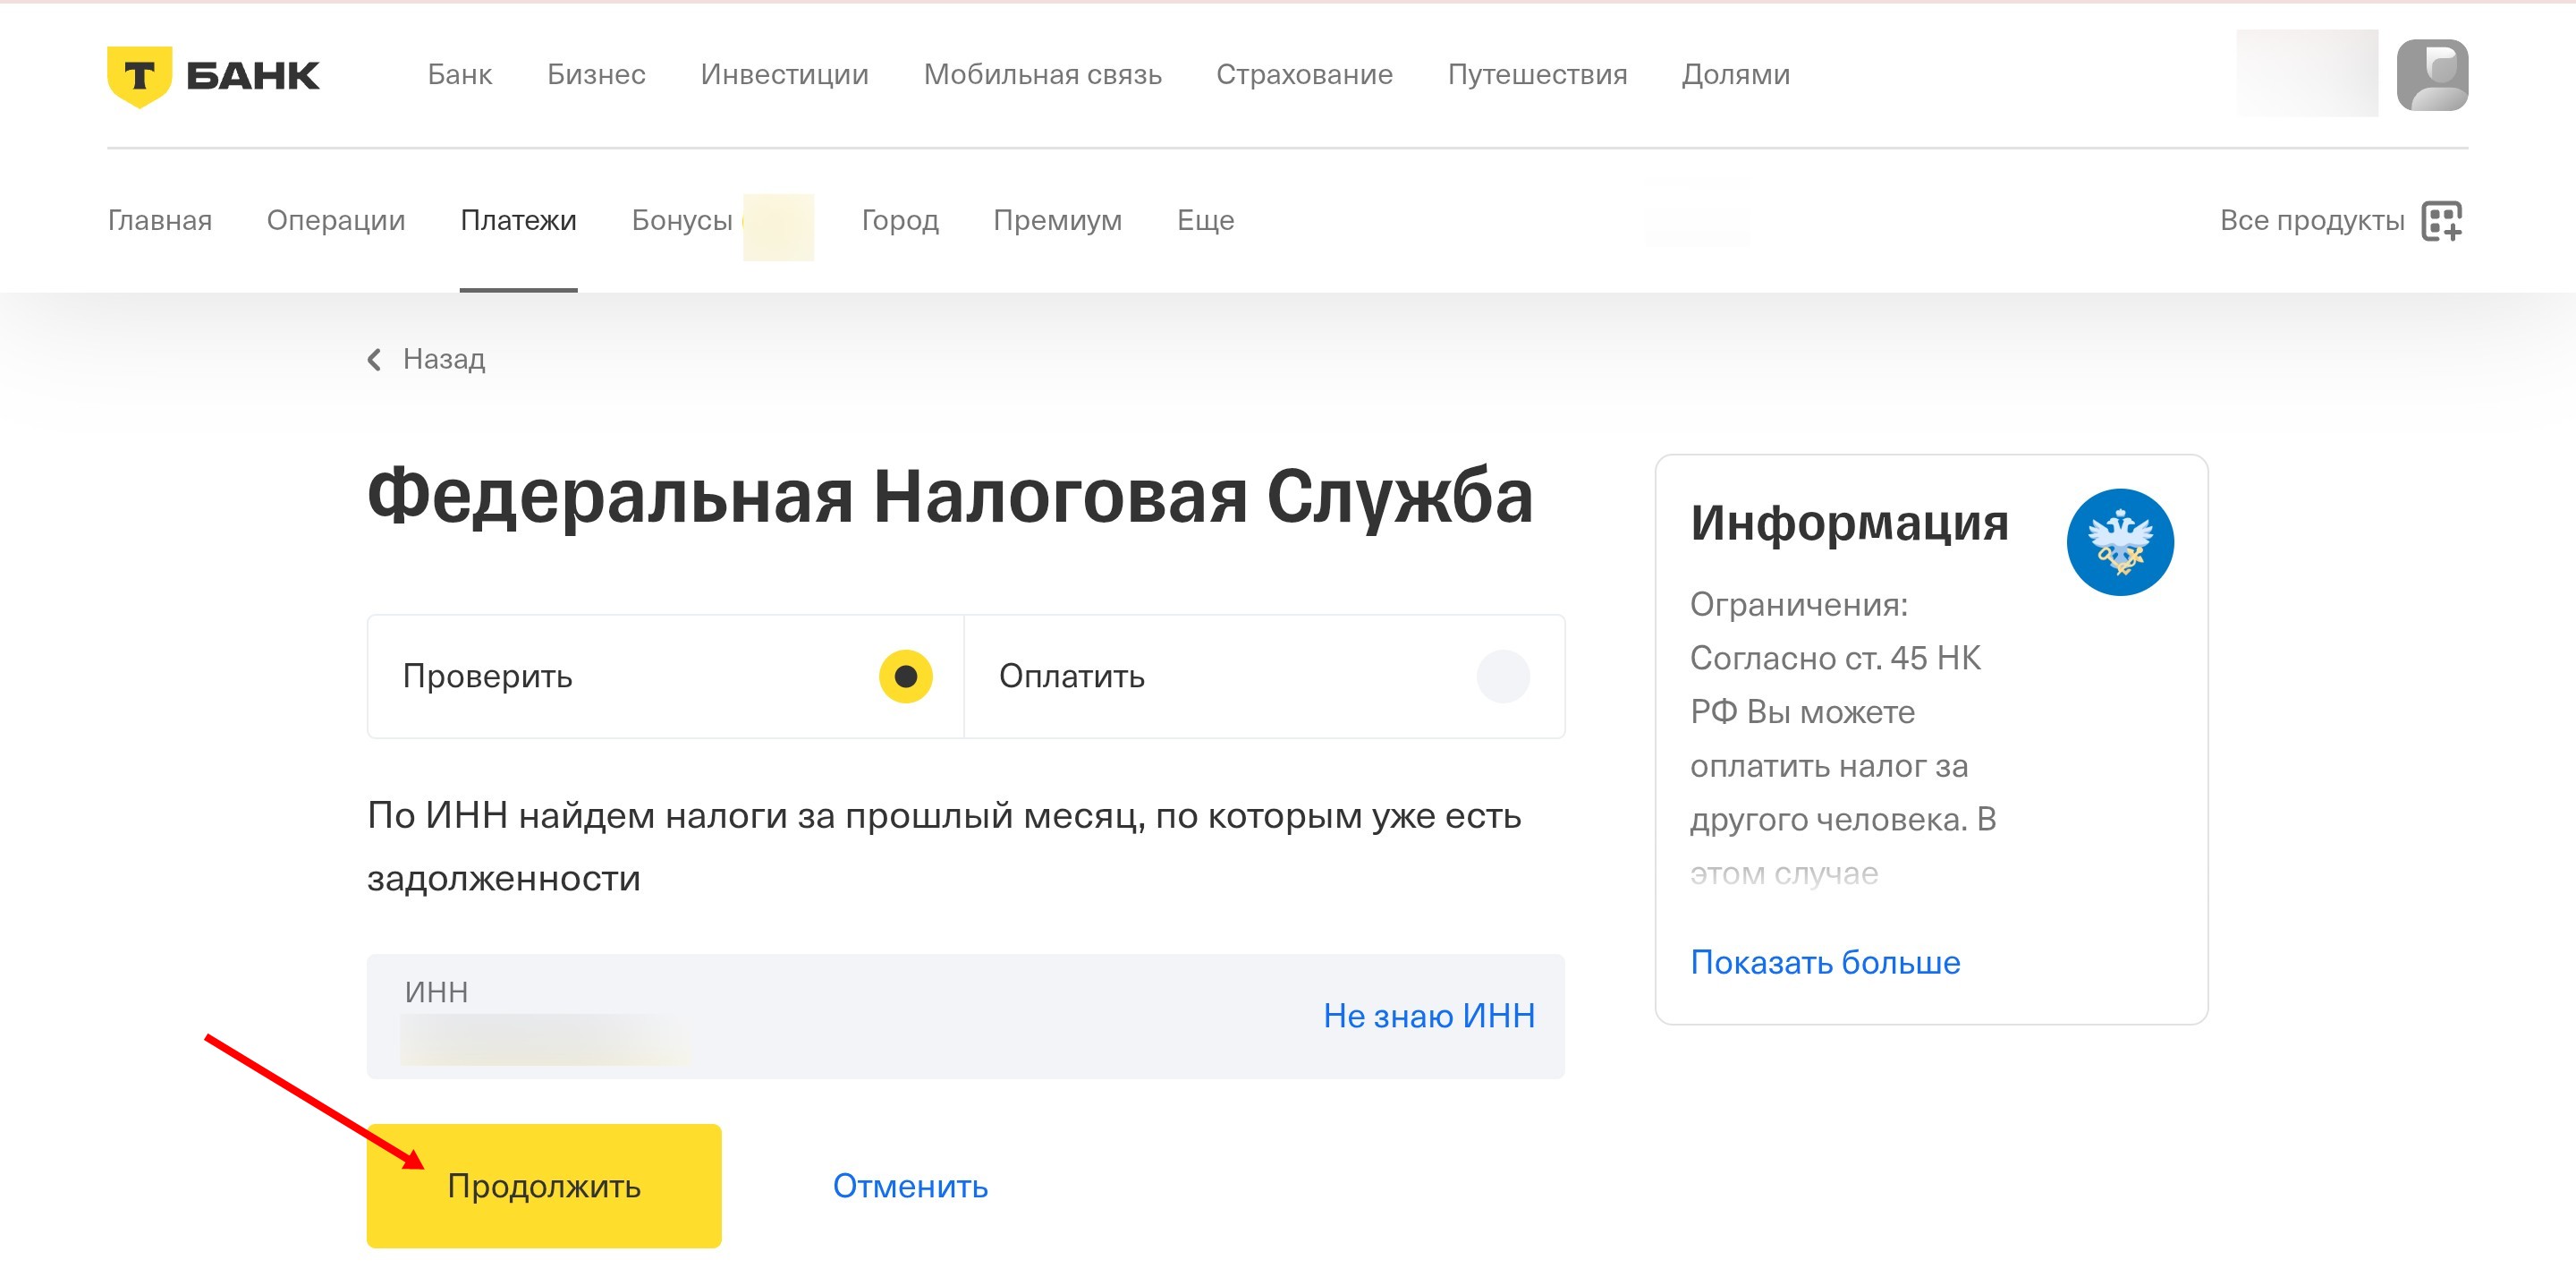This screenshot has width=2576, height=1277.
Task: Go back via the Назад link
Action: coord(444,359)
